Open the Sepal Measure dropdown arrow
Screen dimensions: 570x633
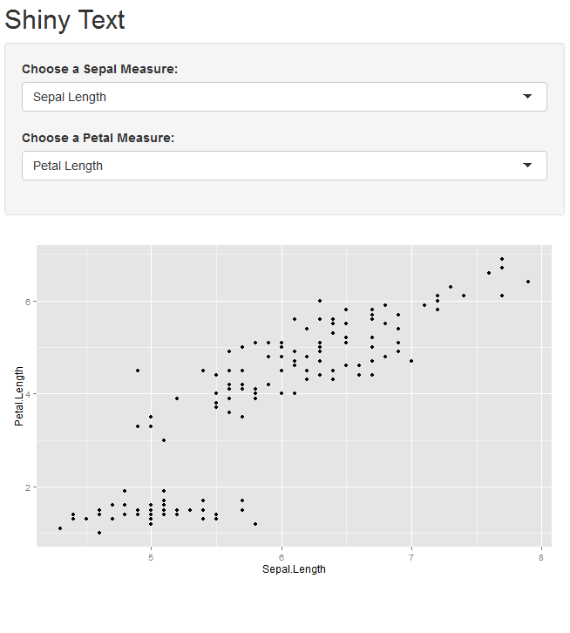coord(527,97)
